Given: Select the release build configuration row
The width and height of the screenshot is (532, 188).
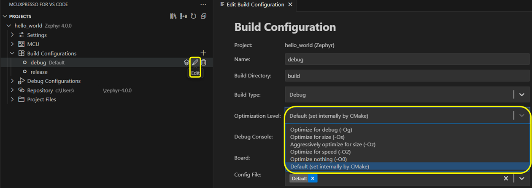Looking at the screenshot, I should click(105, 72).
